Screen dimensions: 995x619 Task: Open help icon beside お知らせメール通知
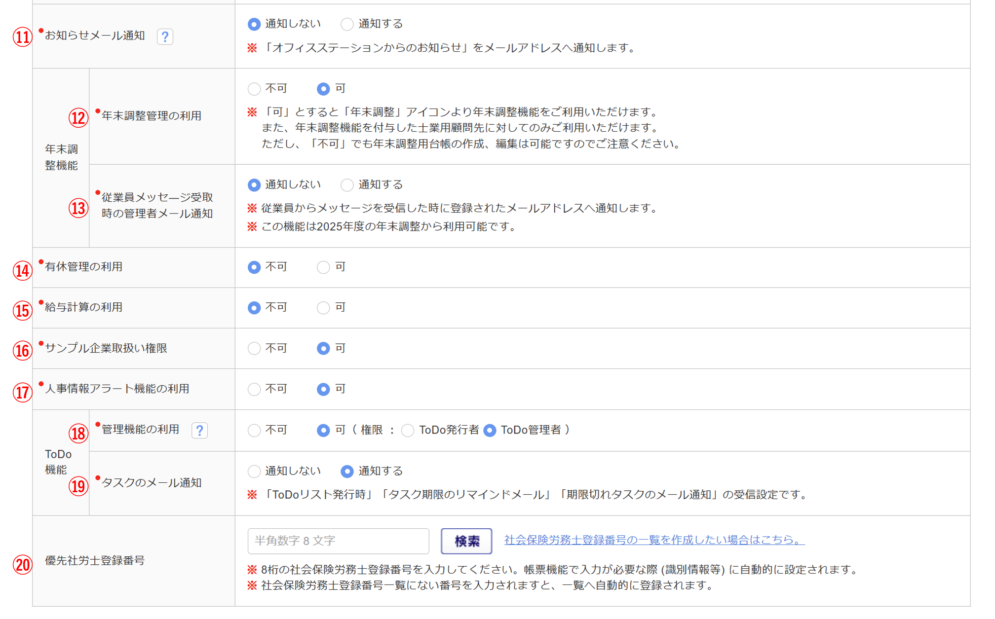(x=165, y=36)
